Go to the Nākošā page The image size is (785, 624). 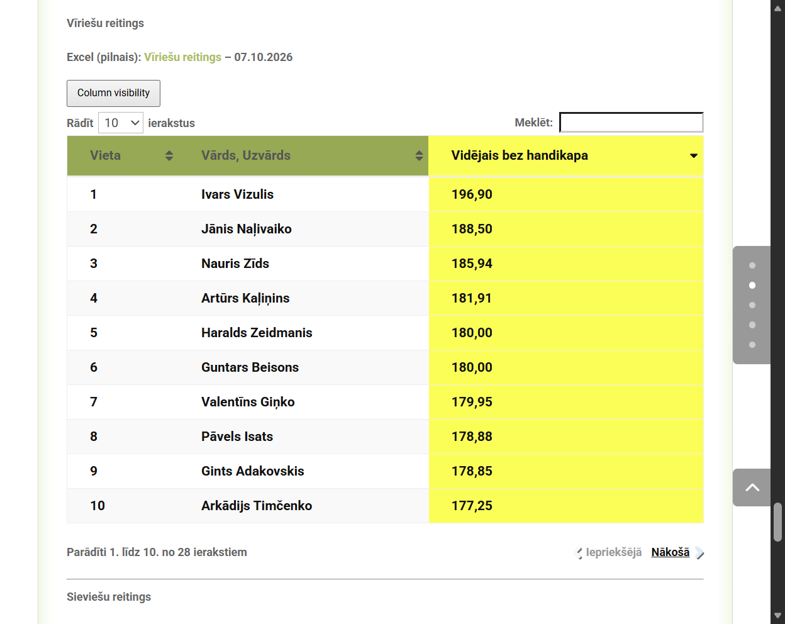tap(670, 552)
